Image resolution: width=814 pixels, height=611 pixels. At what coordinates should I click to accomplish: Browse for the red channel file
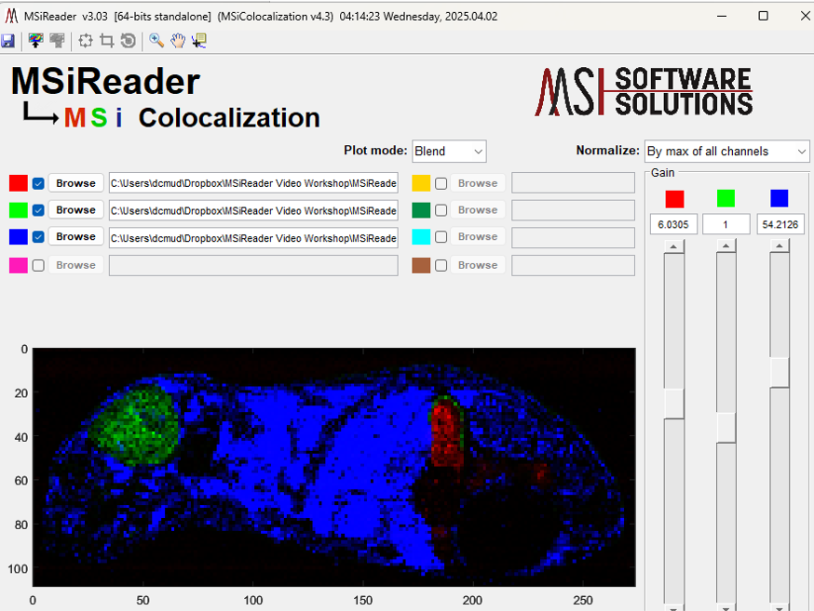[75, 183]
